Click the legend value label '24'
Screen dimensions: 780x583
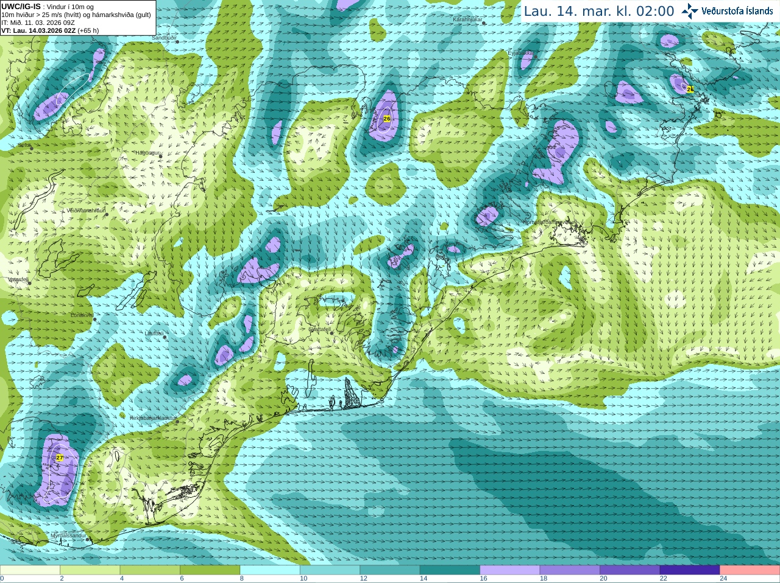[723, 579]
